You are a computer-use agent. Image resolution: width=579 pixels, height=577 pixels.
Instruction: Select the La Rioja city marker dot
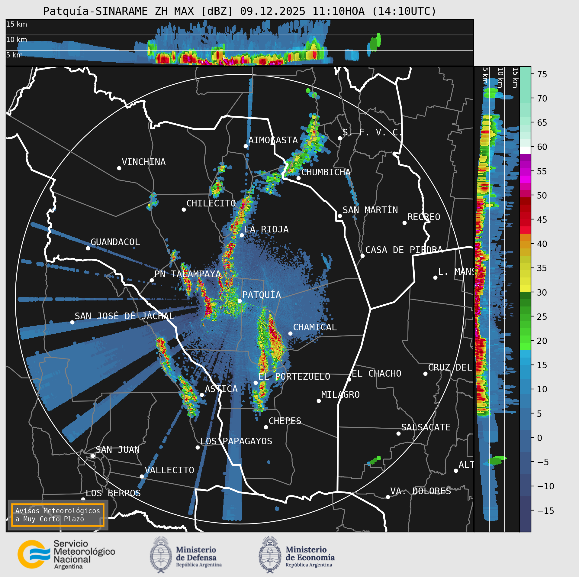(242, 235)
